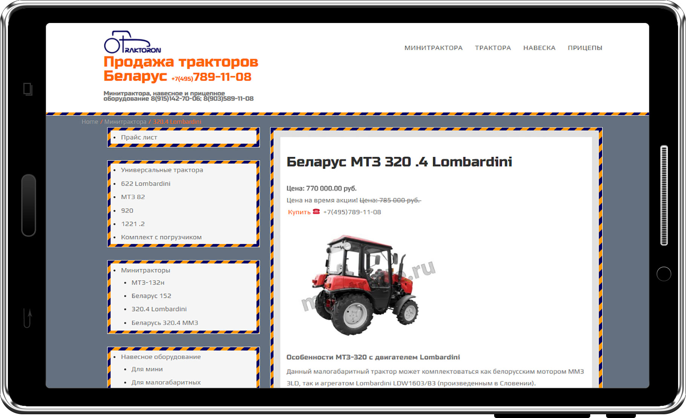Click the 320.4 Lombardini breadcrumb item
Viewport: 686px width, 418px height.
click(177, 122)
